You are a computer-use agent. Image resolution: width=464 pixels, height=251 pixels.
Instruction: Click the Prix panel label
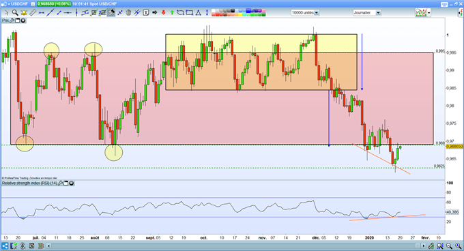click(5, 20)
